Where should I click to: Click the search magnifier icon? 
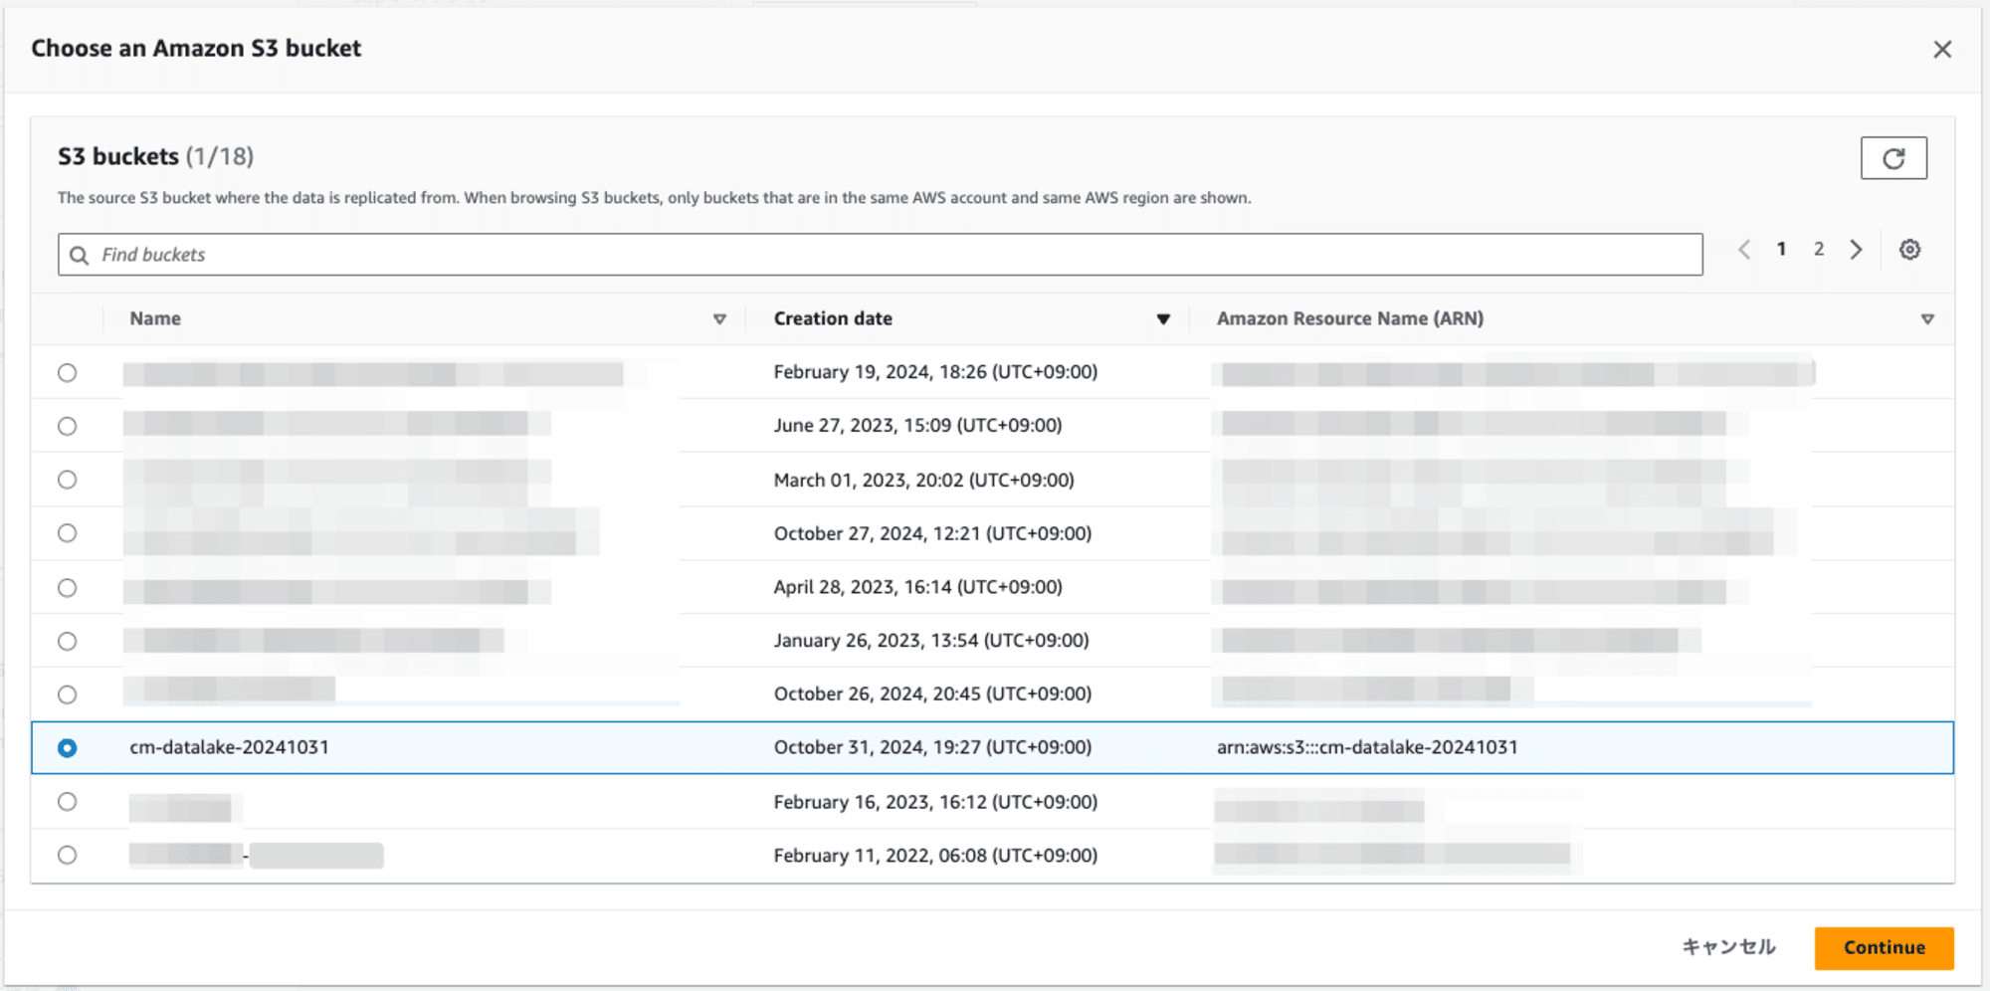(80, 255)
